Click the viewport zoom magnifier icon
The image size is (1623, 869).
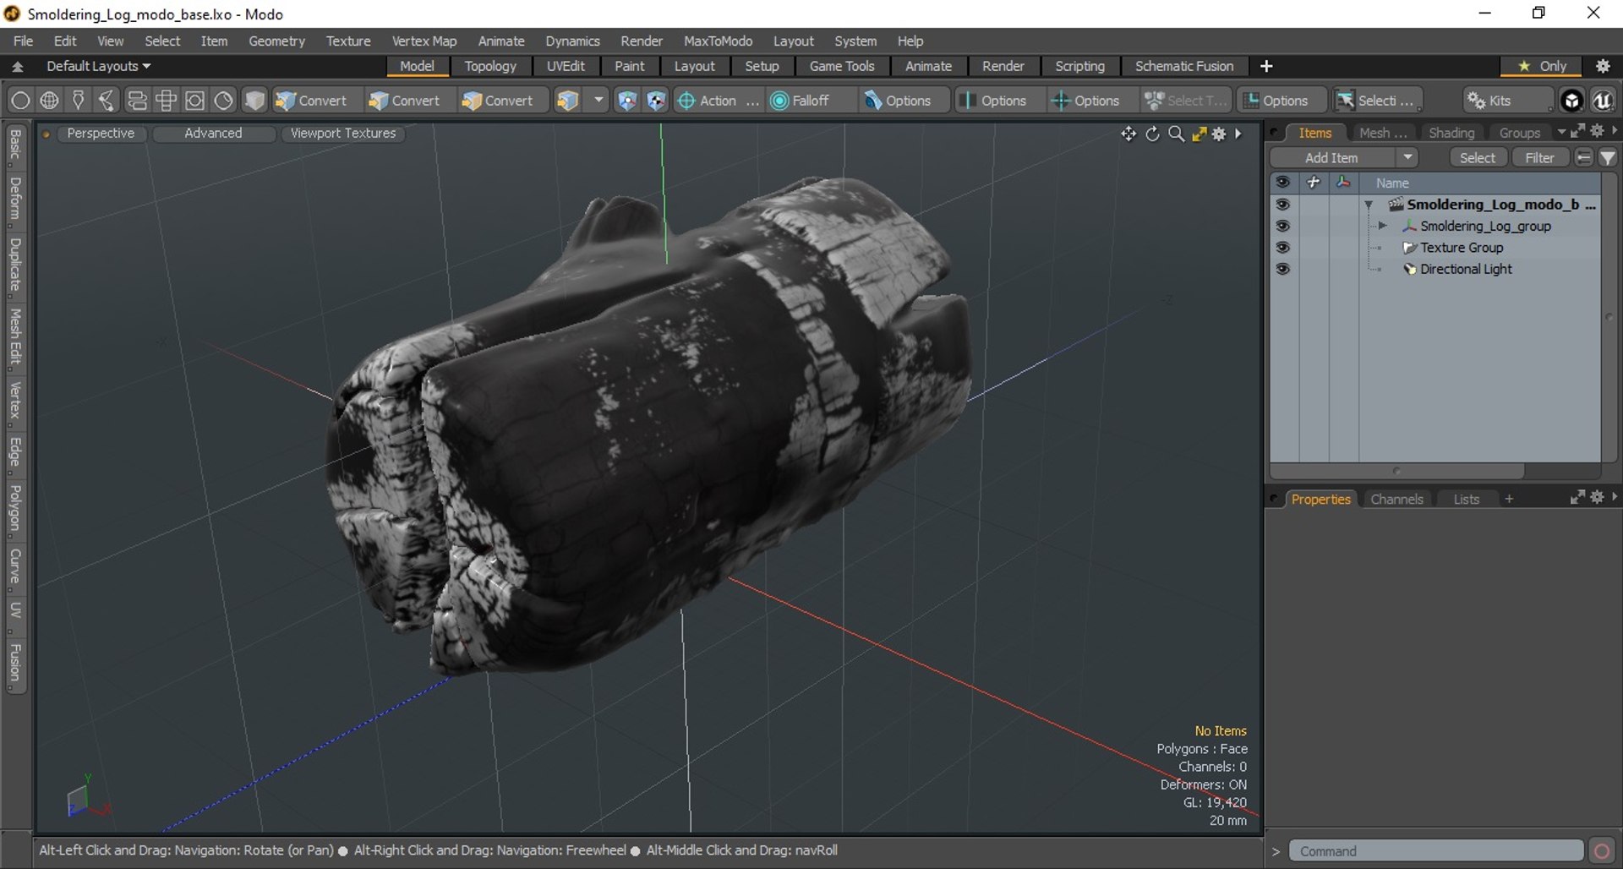(x=1176, y=134)
